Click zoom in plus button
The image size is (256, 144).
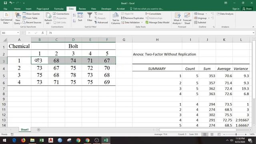pyautogui.click(x=246, y=134)
